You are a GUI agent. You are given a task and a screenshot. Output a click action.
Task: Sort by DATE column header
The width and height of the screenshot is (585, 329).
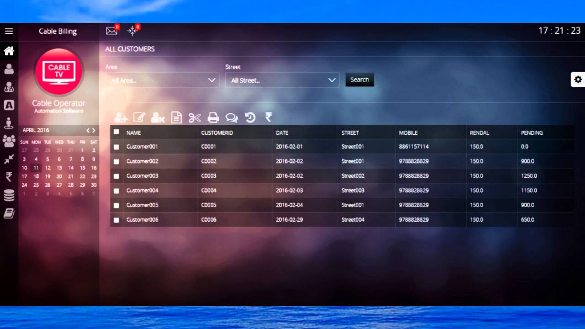point(282,133)
